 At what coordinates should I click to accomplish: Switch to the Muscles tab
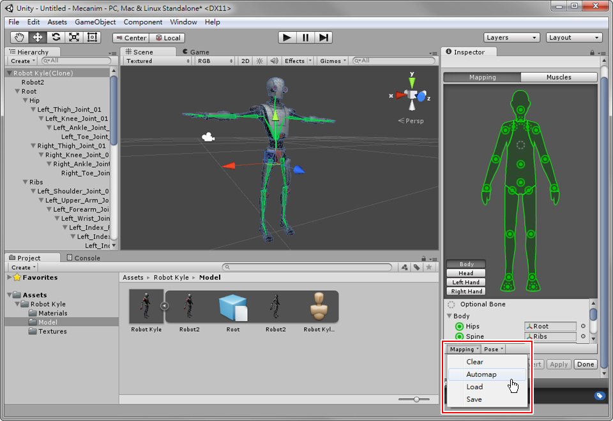click(559, 77)
